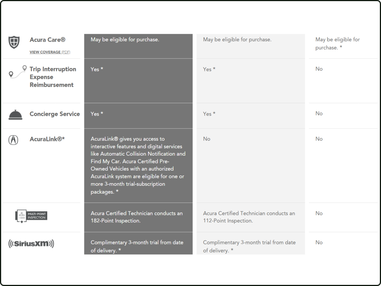381x286 pixels.
Task: Click the Concierge Service row label
Action: pos(55,114)
